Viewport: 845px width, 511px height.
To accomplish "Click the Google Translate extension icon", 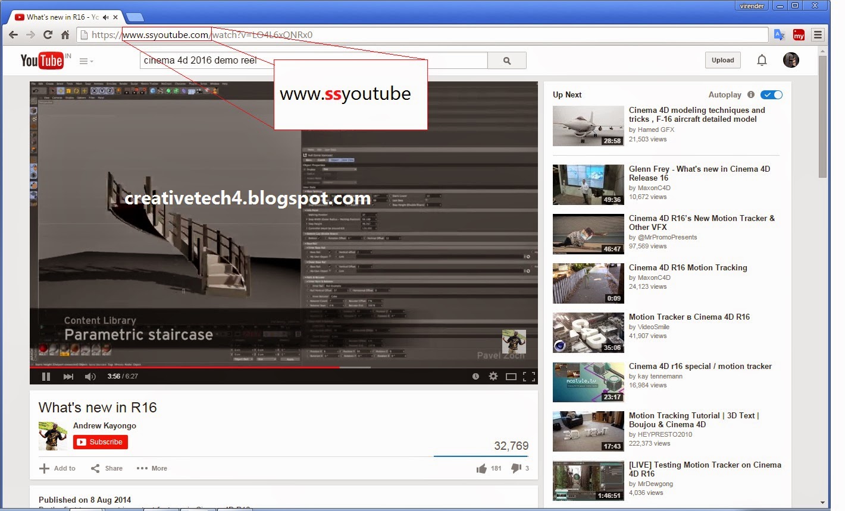I will coord(779,35).
